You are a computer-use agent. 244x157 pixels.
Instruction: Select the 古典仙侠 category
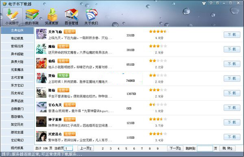17,31
